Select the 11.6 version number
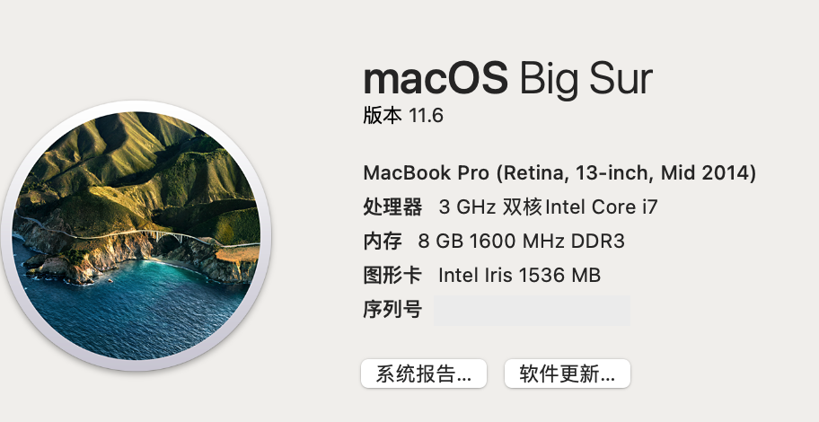 pos(427,117)
